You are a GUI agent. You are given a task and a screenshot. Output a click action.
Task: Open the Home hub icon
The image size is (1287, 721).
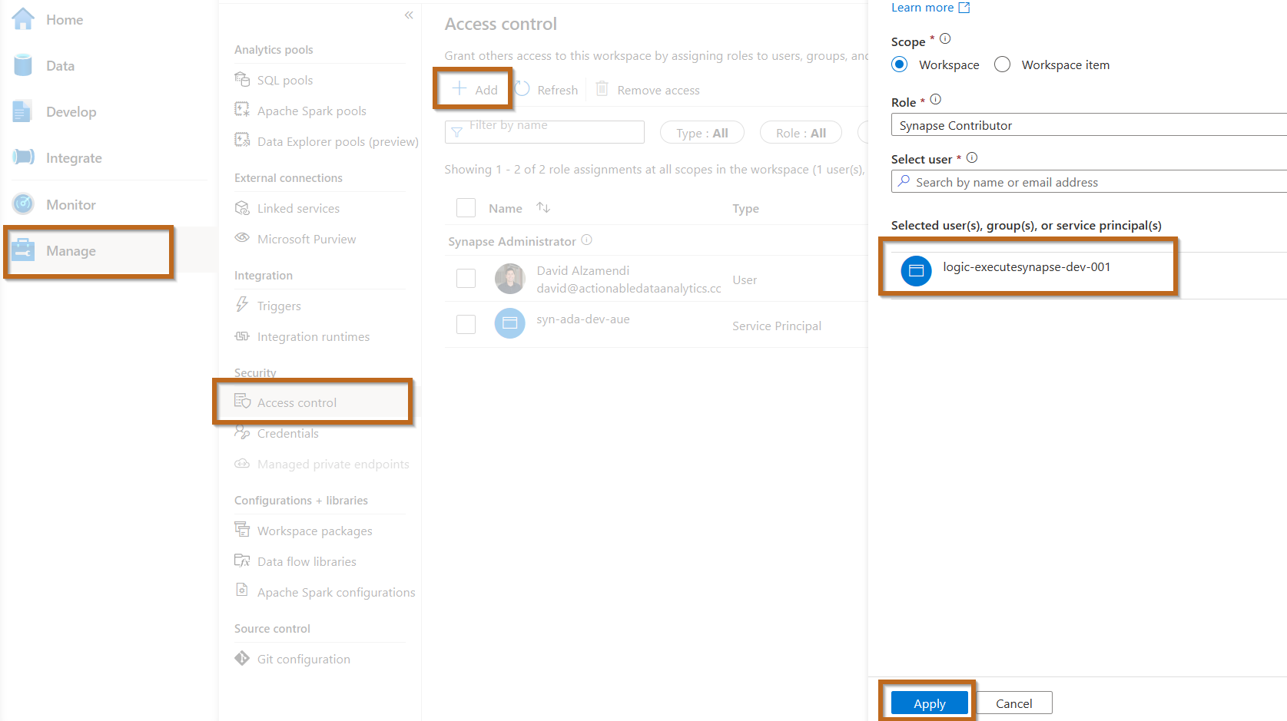[x=23, y=19]
